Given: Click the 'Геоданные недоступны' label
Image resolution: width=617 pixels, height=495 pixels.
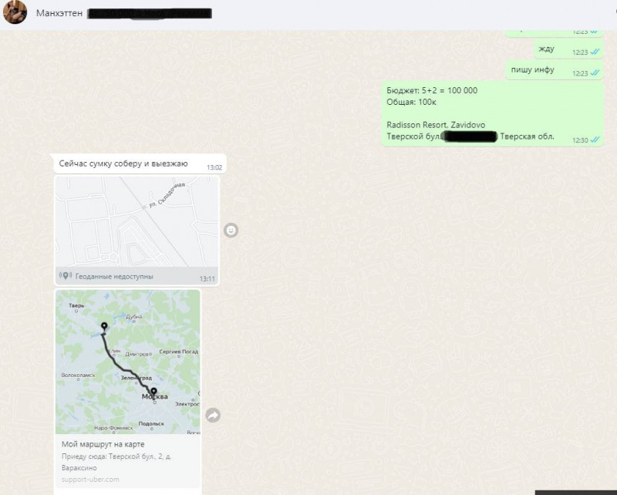Looking at the screenshot, I should click(114, 276).
